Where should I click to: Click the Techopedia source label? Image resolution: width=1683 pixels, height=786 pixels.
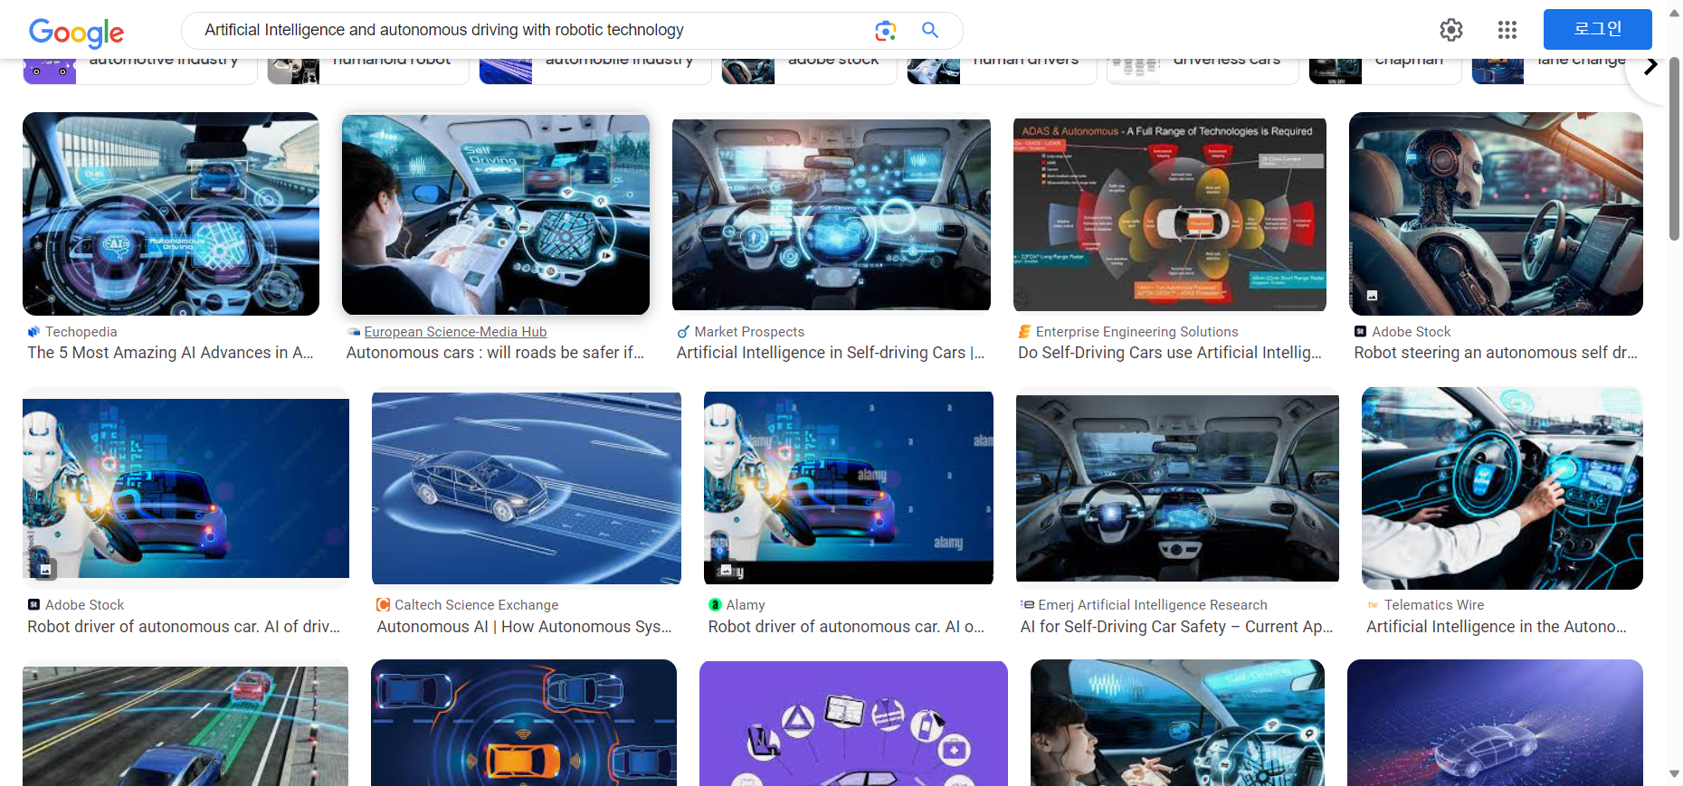pos(81,332)
